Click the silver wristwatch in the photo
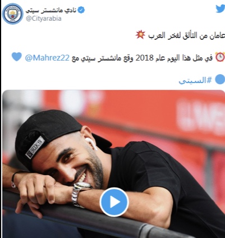This screenshot has height=238, width=225. pos(80,194)
